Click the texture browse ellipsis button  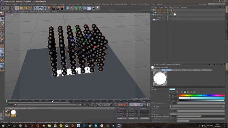pos(223,106)
